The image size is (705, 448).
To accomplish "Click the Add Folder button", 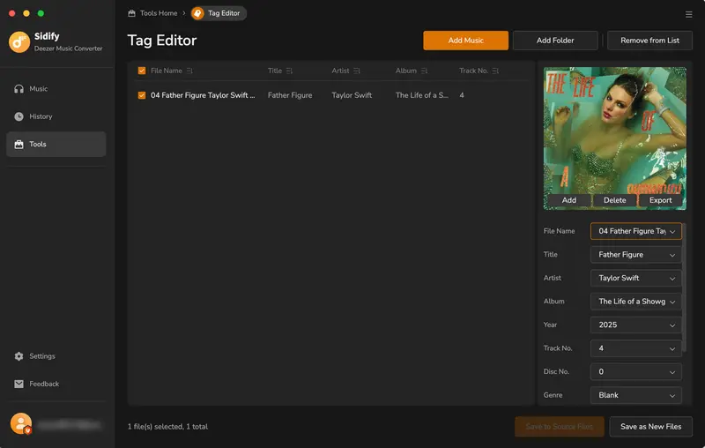I will [555, 41].
